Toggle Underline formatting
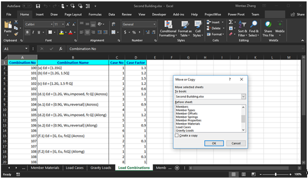 [x=39, y=32]
